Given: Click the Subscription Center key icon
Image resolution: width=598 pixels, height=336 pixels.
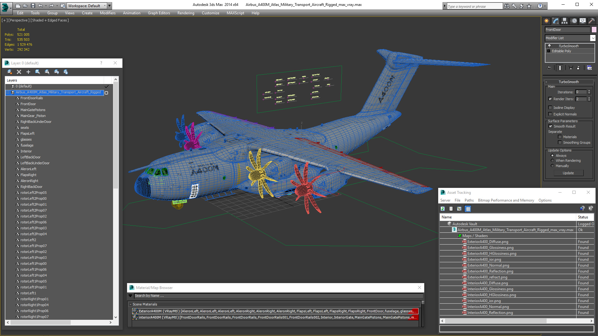Looking at the screenshot, I should coord(514,6).
